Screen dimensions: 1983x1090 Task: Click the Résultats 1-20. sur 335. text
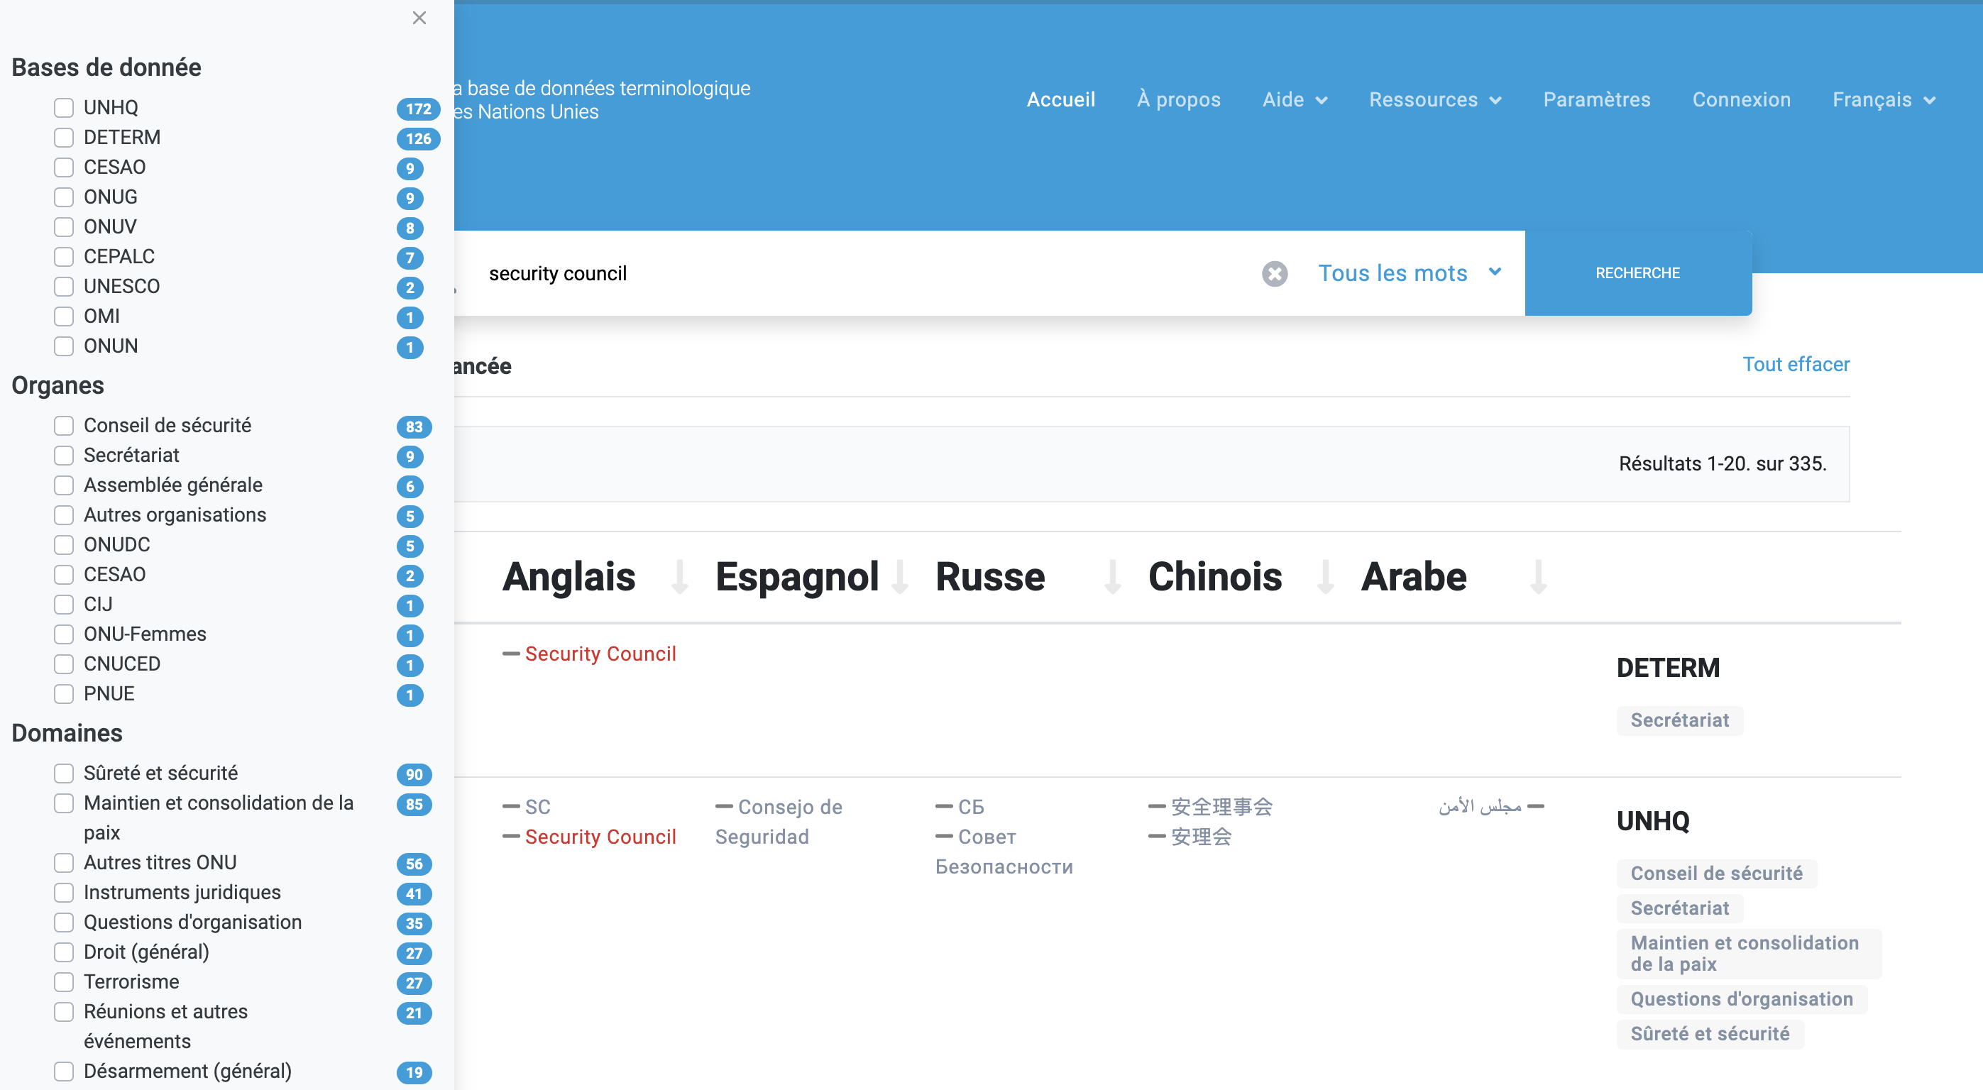coord(1722,463)
